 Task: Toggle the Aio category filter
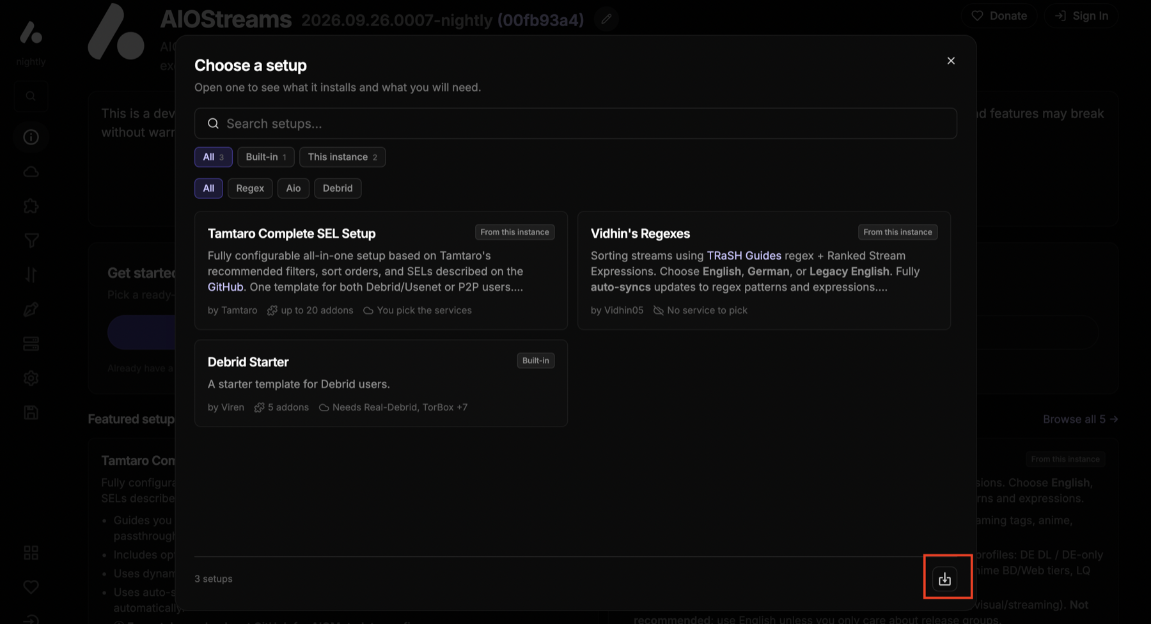coord(294,188)
